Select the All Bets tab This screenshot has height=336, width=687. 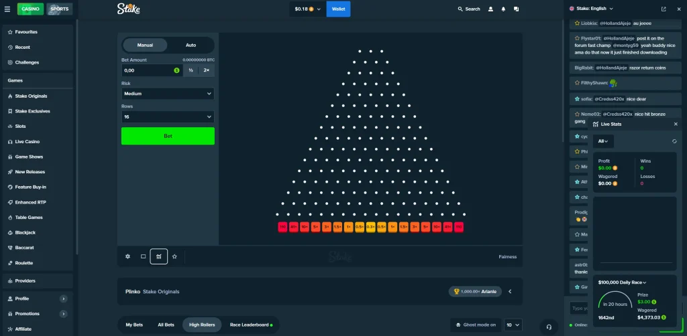[x=165, y=325]
